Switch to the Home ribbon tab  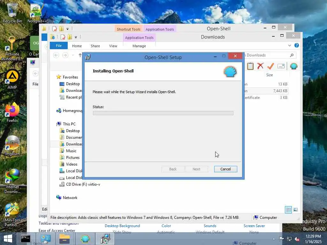[x=77, y=46]
